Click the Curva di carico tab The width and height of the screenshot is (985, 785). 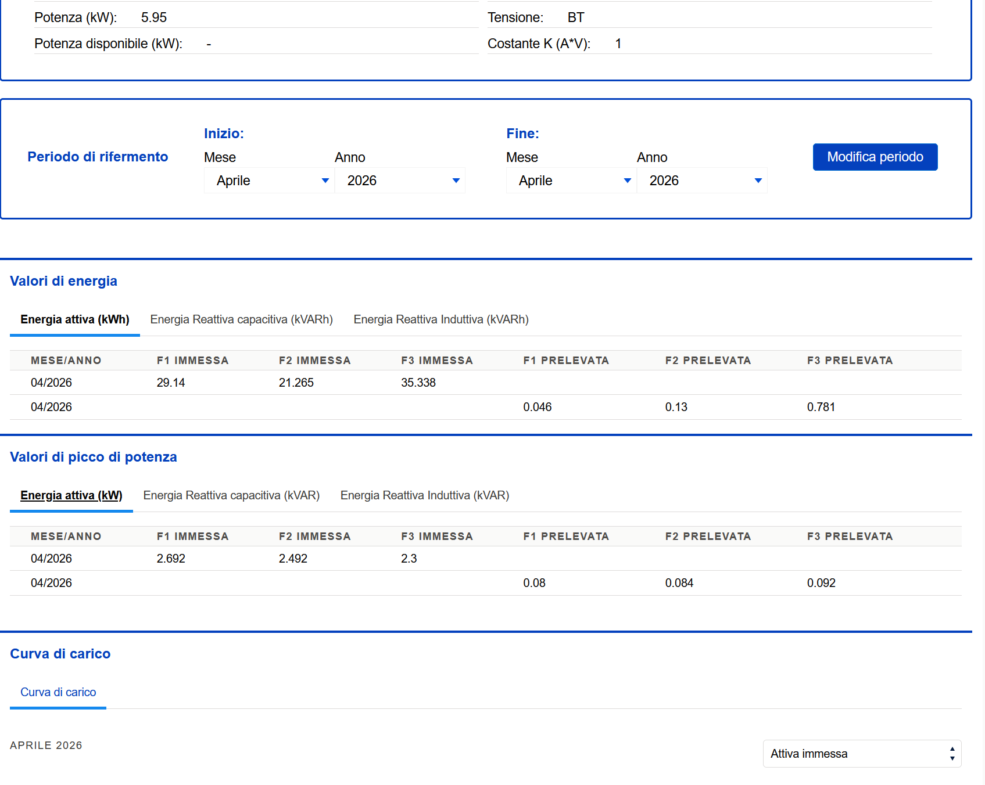point(58,692)
